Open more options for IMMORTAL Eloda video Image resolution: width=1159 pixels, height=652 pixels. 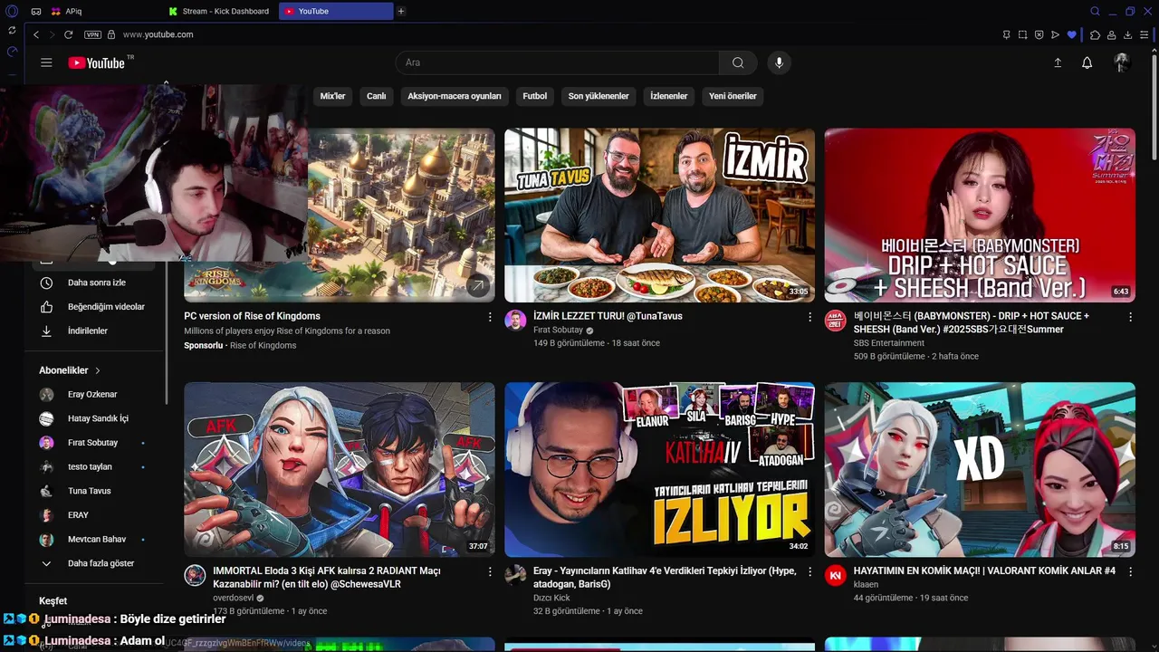pyautogui.click(x=490, y=572)
